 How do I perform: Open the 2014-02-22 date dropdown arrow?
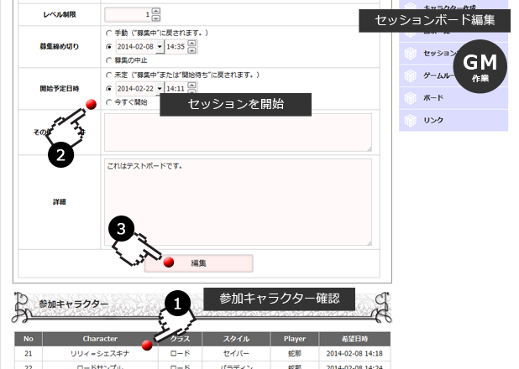click(160, 89)
